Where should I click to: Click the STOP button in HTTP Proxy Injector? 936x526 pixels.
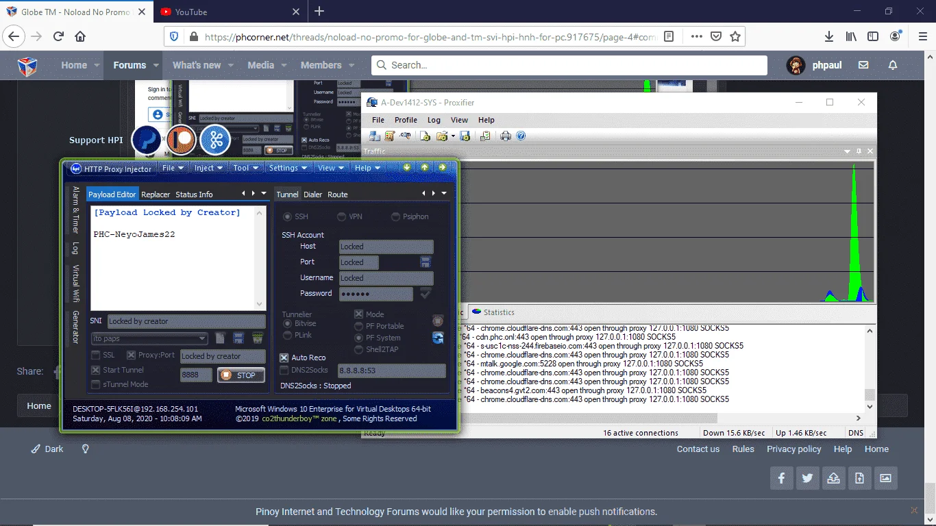click(241, 375)
